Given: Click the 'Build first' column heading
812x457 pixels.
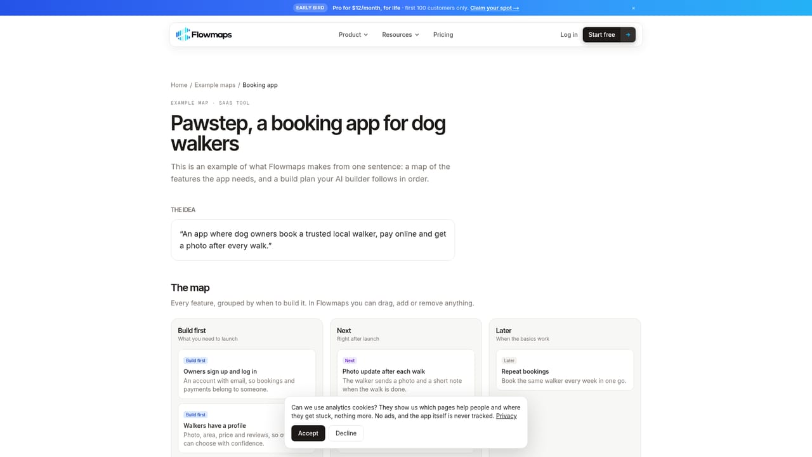Looking at the screenshot, I should pyautogui.click(x=192, y=331).
